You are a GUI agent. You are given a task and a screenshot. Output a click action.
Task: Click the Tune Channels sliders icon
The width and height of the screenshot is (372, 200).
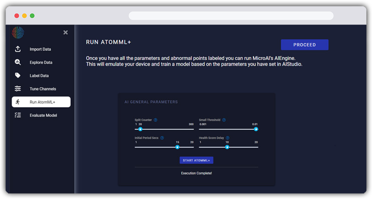tap(18, 89)
